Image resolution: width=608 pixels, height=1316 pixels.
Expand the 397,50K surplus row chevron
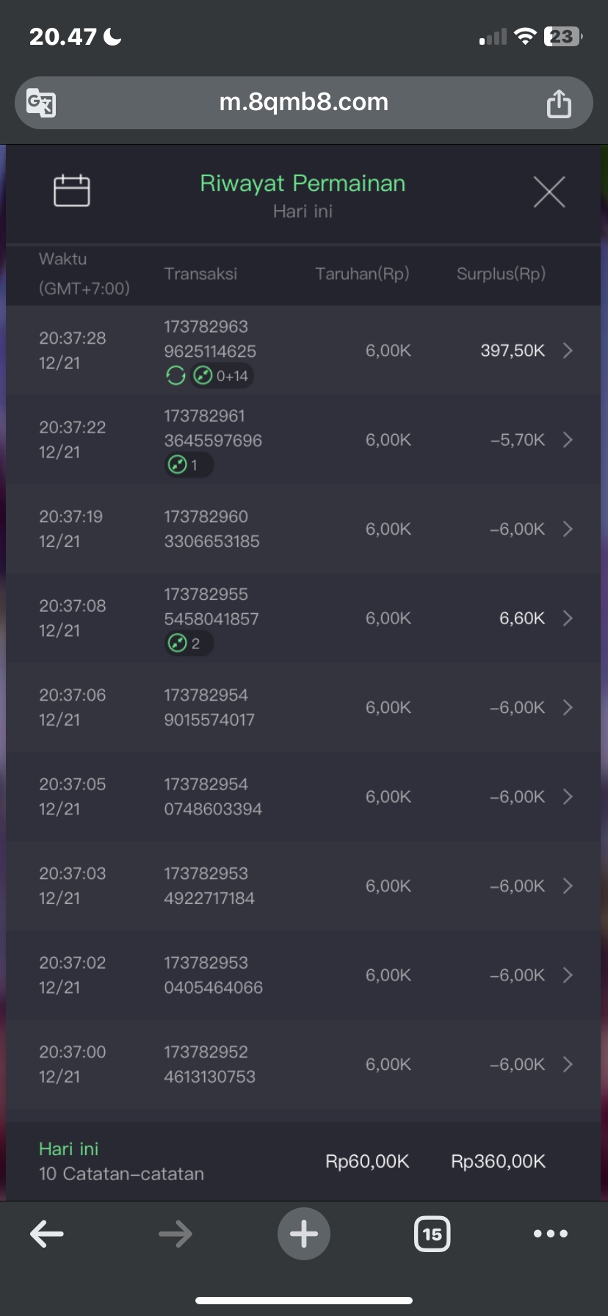point(568,350)
